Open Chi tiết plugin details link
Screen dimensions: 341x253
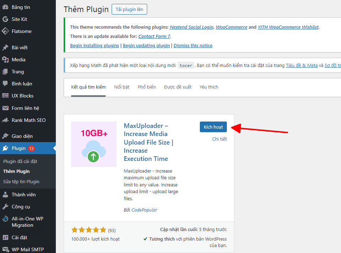click(219, 139)
